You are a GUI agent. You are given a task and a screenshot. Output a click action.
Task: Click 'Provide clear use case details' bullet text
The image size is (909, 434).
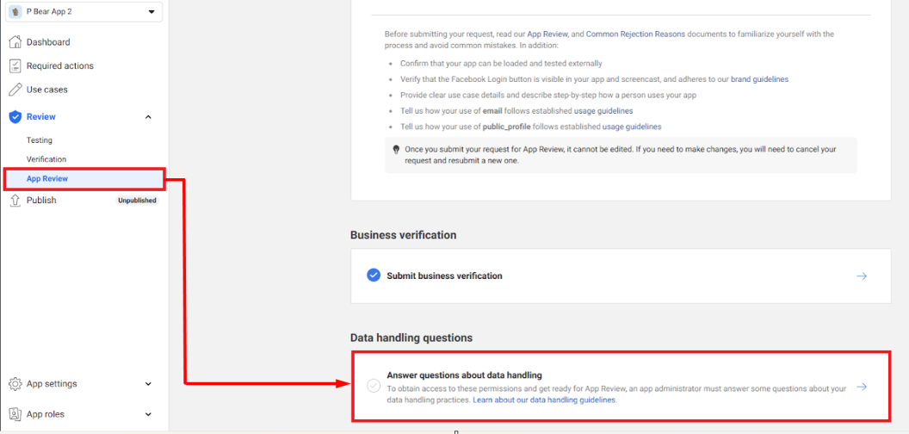547,95
